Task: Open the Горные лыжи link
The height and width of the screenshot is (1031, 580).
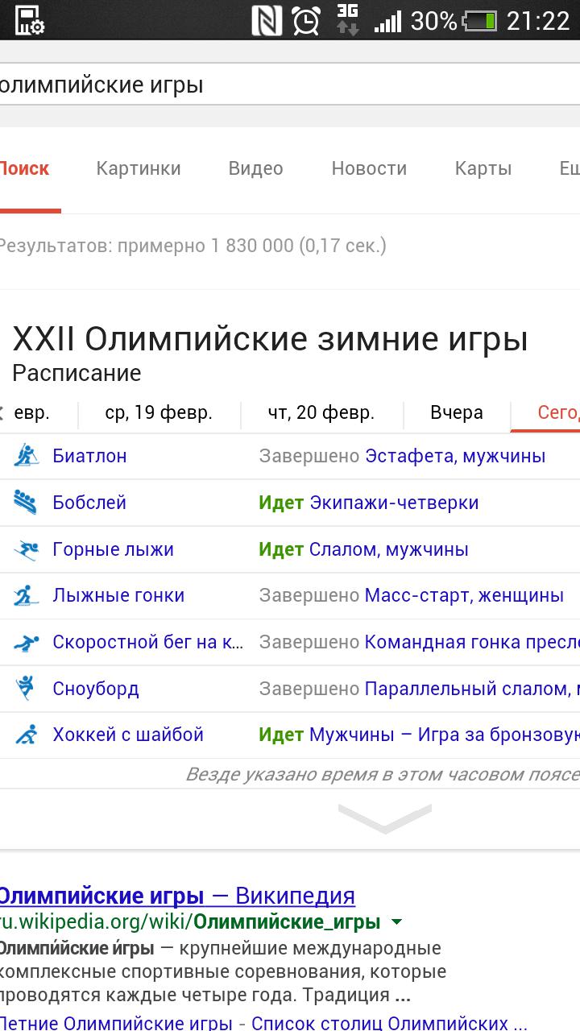Action: click(x=113, y=549)
